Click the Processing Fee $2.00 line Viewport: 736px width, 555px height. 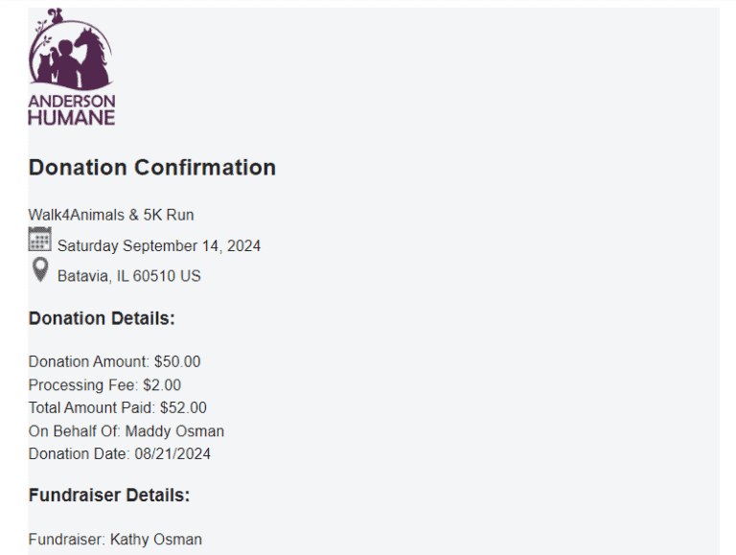click(x=104, y=385)
